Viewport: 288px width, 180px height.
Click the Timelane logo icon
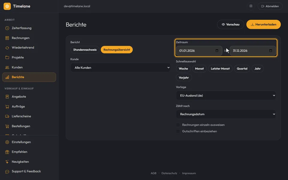(7, 6)
